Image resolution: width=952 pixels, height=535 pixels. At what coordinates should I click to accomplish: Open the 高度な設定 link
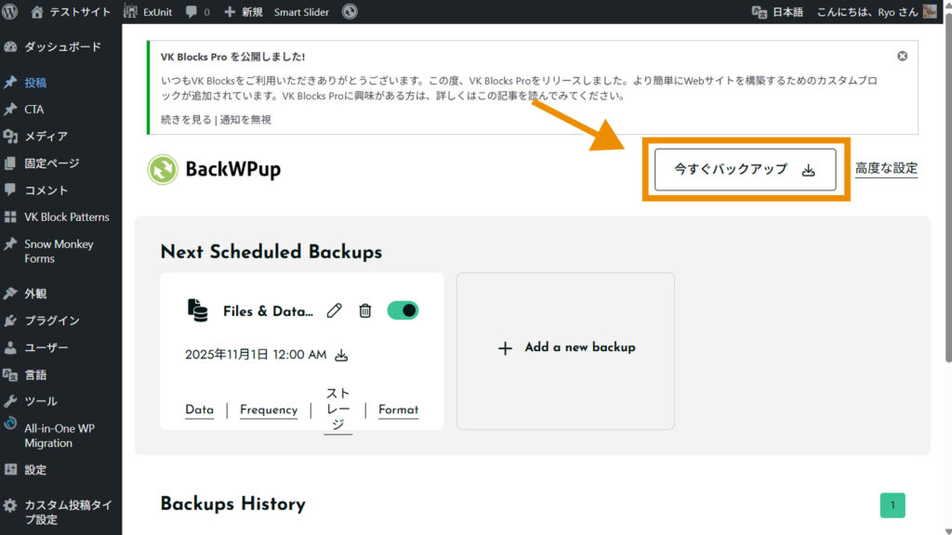click(886, 168)
